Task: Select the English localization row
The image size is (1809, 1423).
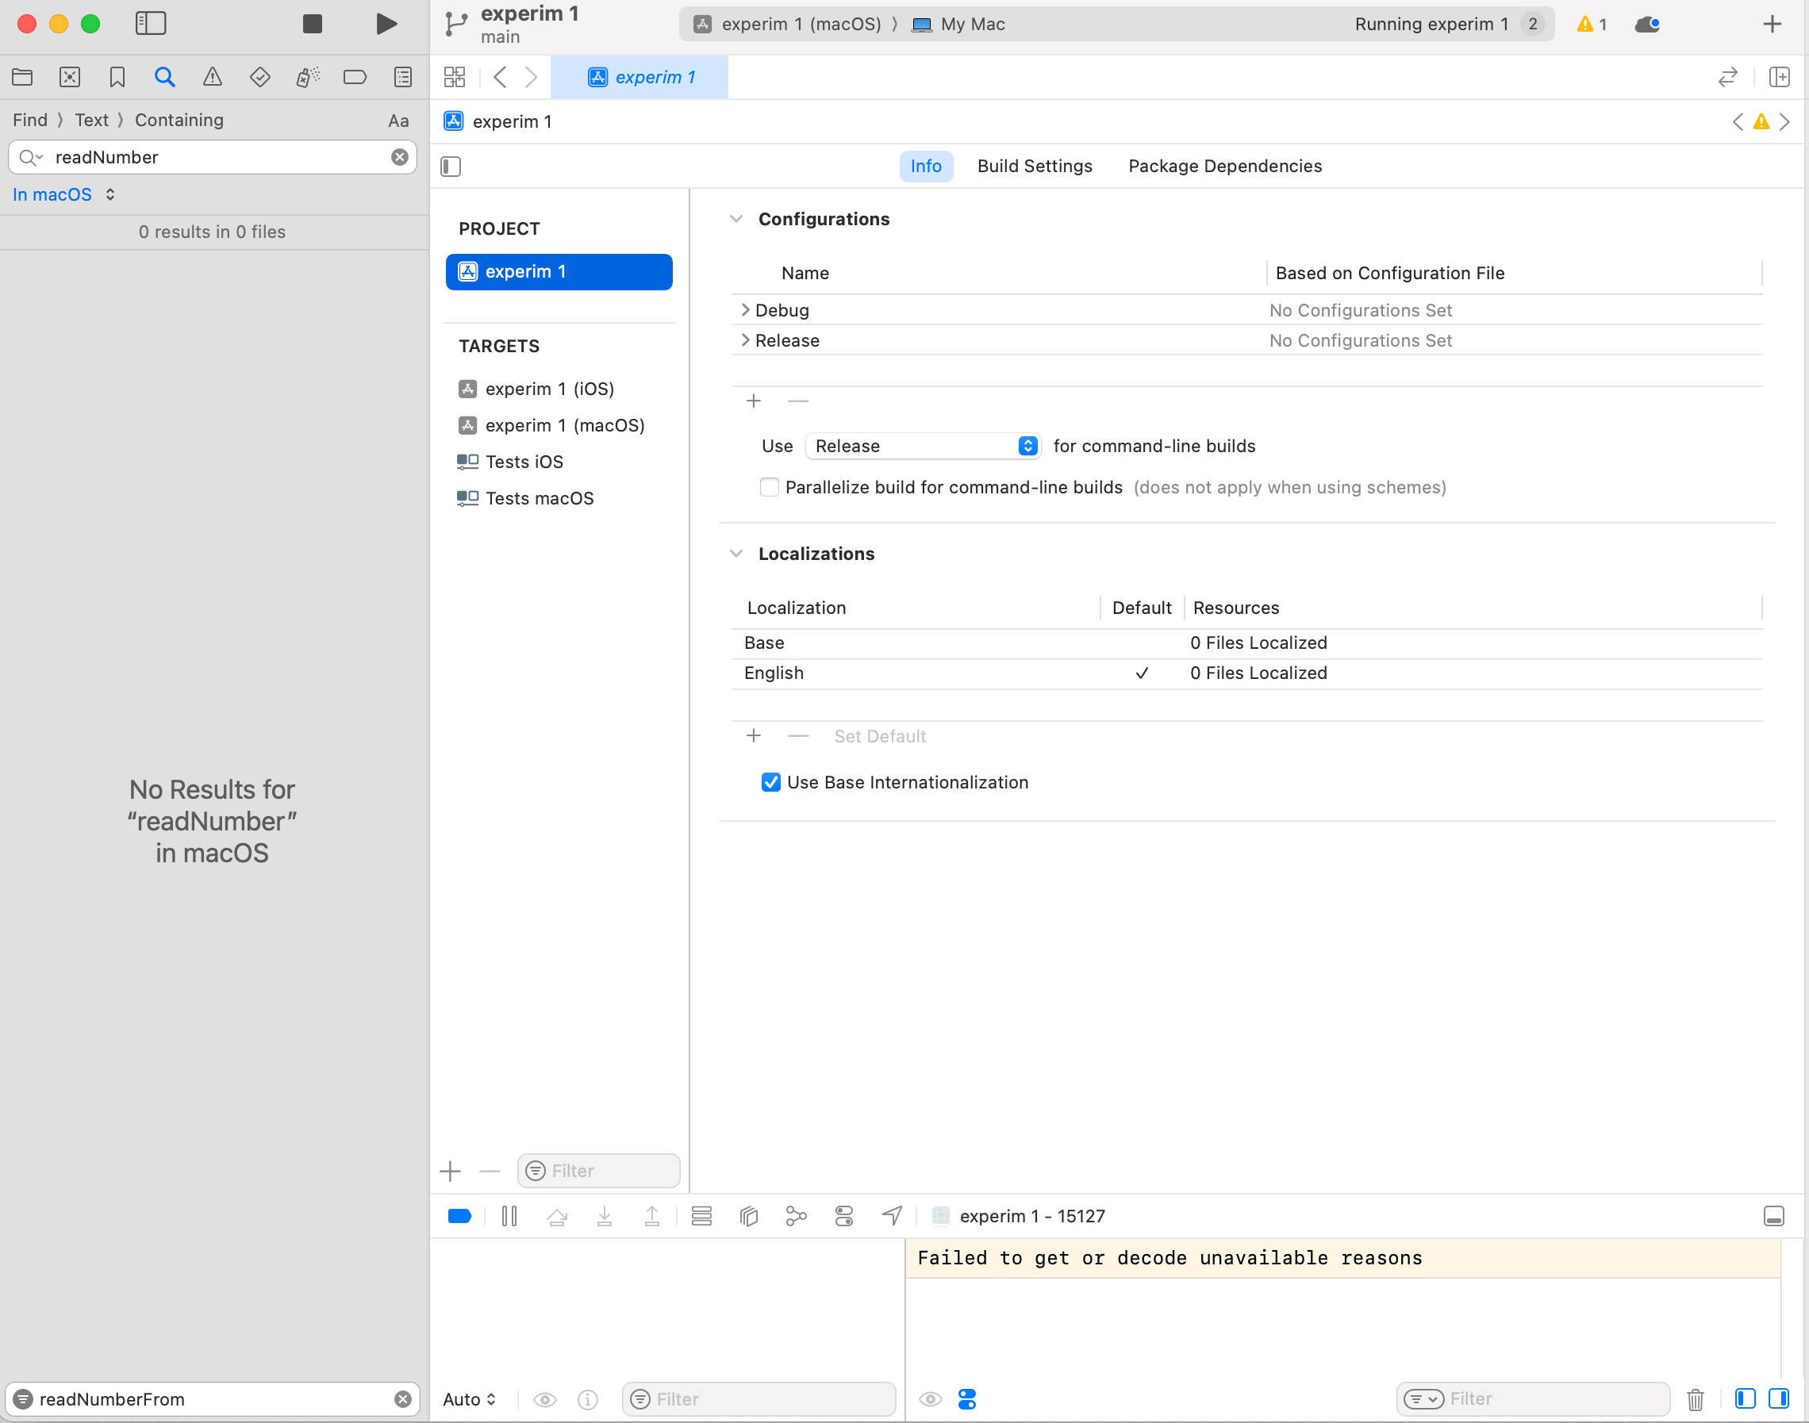Action: point(1246,673)
